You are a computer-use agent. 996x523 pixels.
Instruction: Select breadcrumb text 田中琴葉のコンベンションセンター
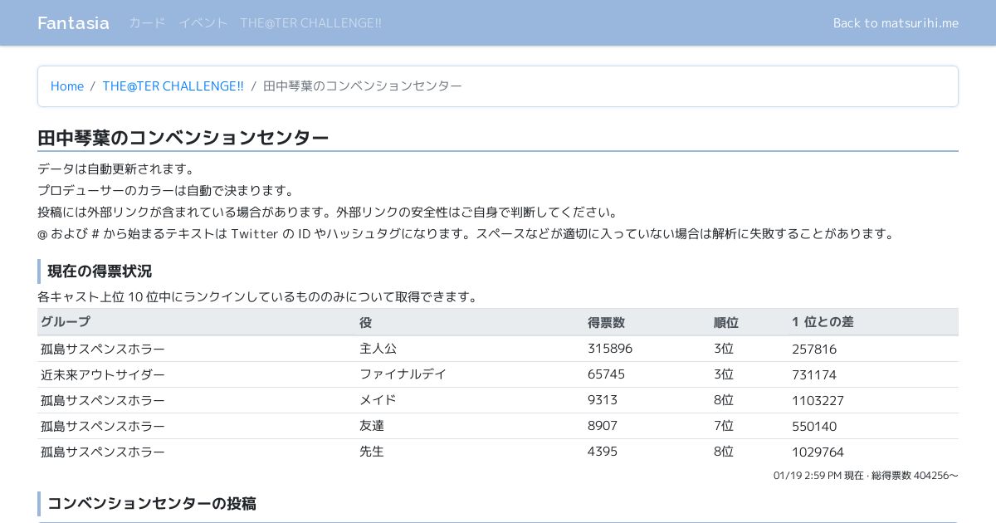pyautogui.click(x=363, y=86)
